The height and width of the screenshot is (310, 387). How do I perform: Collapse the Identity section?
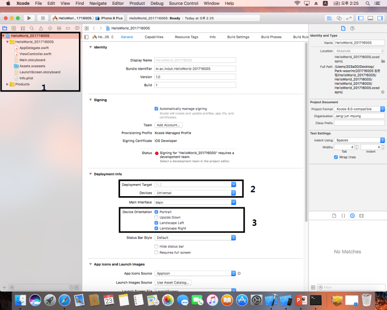(x=90, y=47)
